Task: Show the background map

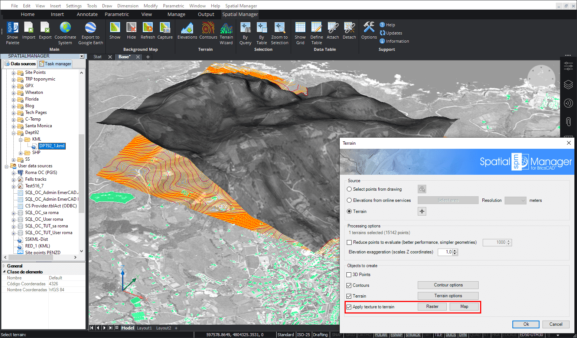Action: (x=115, y=31)
